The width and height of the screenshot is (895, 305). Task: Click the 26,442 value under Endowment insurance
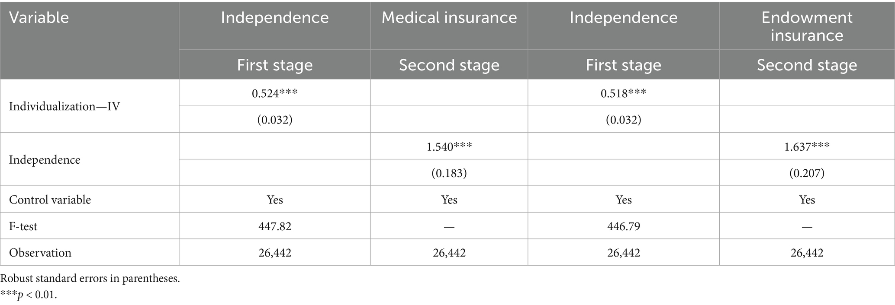pos(807,253)
